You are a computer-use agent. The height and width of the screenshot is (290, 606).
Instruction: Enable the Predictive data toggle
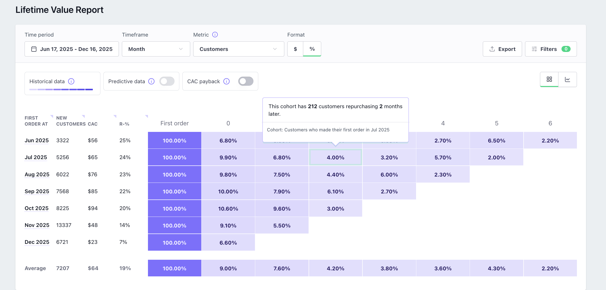[x=167, y=81]
